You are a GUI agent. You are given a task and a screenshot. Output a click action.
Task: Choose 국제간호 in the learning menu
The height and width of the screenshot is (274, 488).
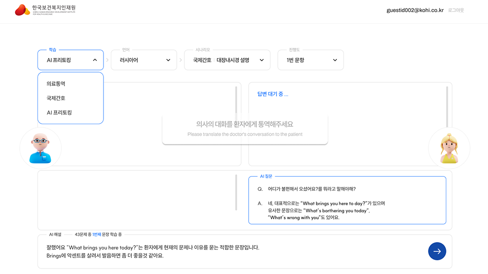coord(56,98)
